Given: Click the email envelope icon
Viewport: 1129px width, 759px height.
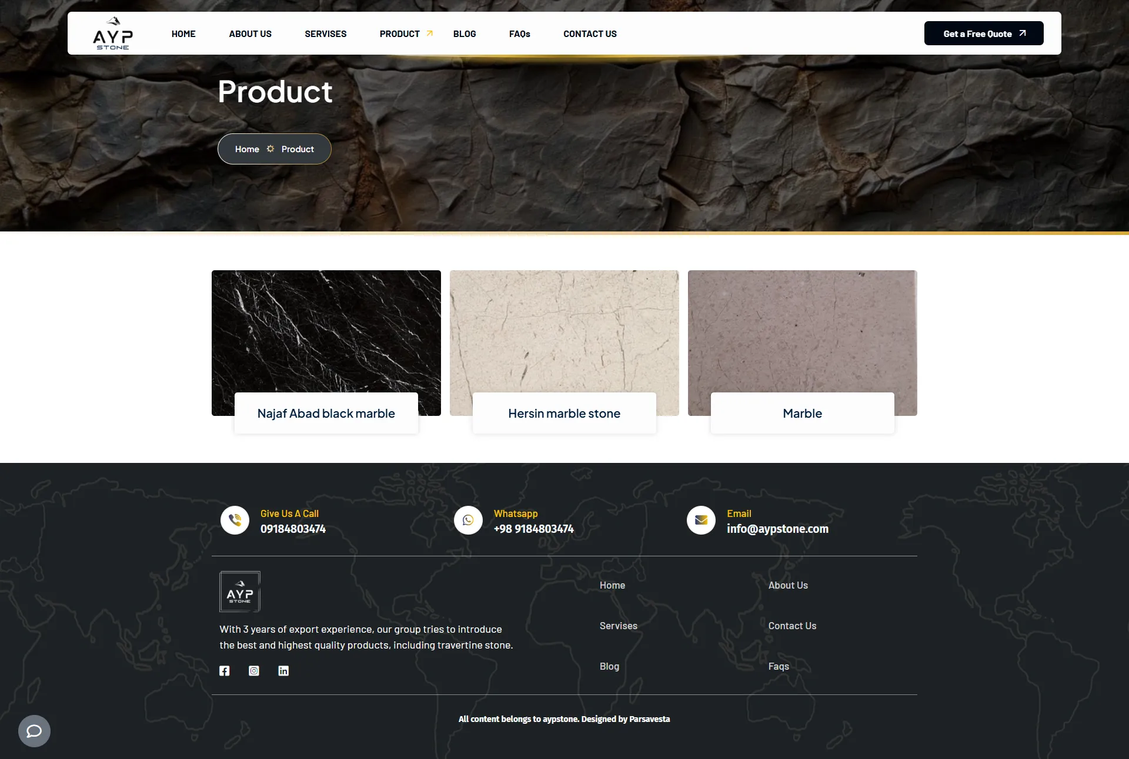Looking at the screenshot, I should 701,520.
